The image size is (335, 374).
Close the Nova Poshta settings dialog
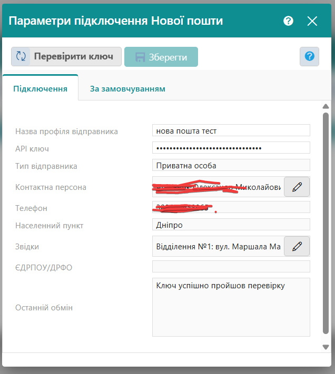pyautogui.click(x=312, y=21)
